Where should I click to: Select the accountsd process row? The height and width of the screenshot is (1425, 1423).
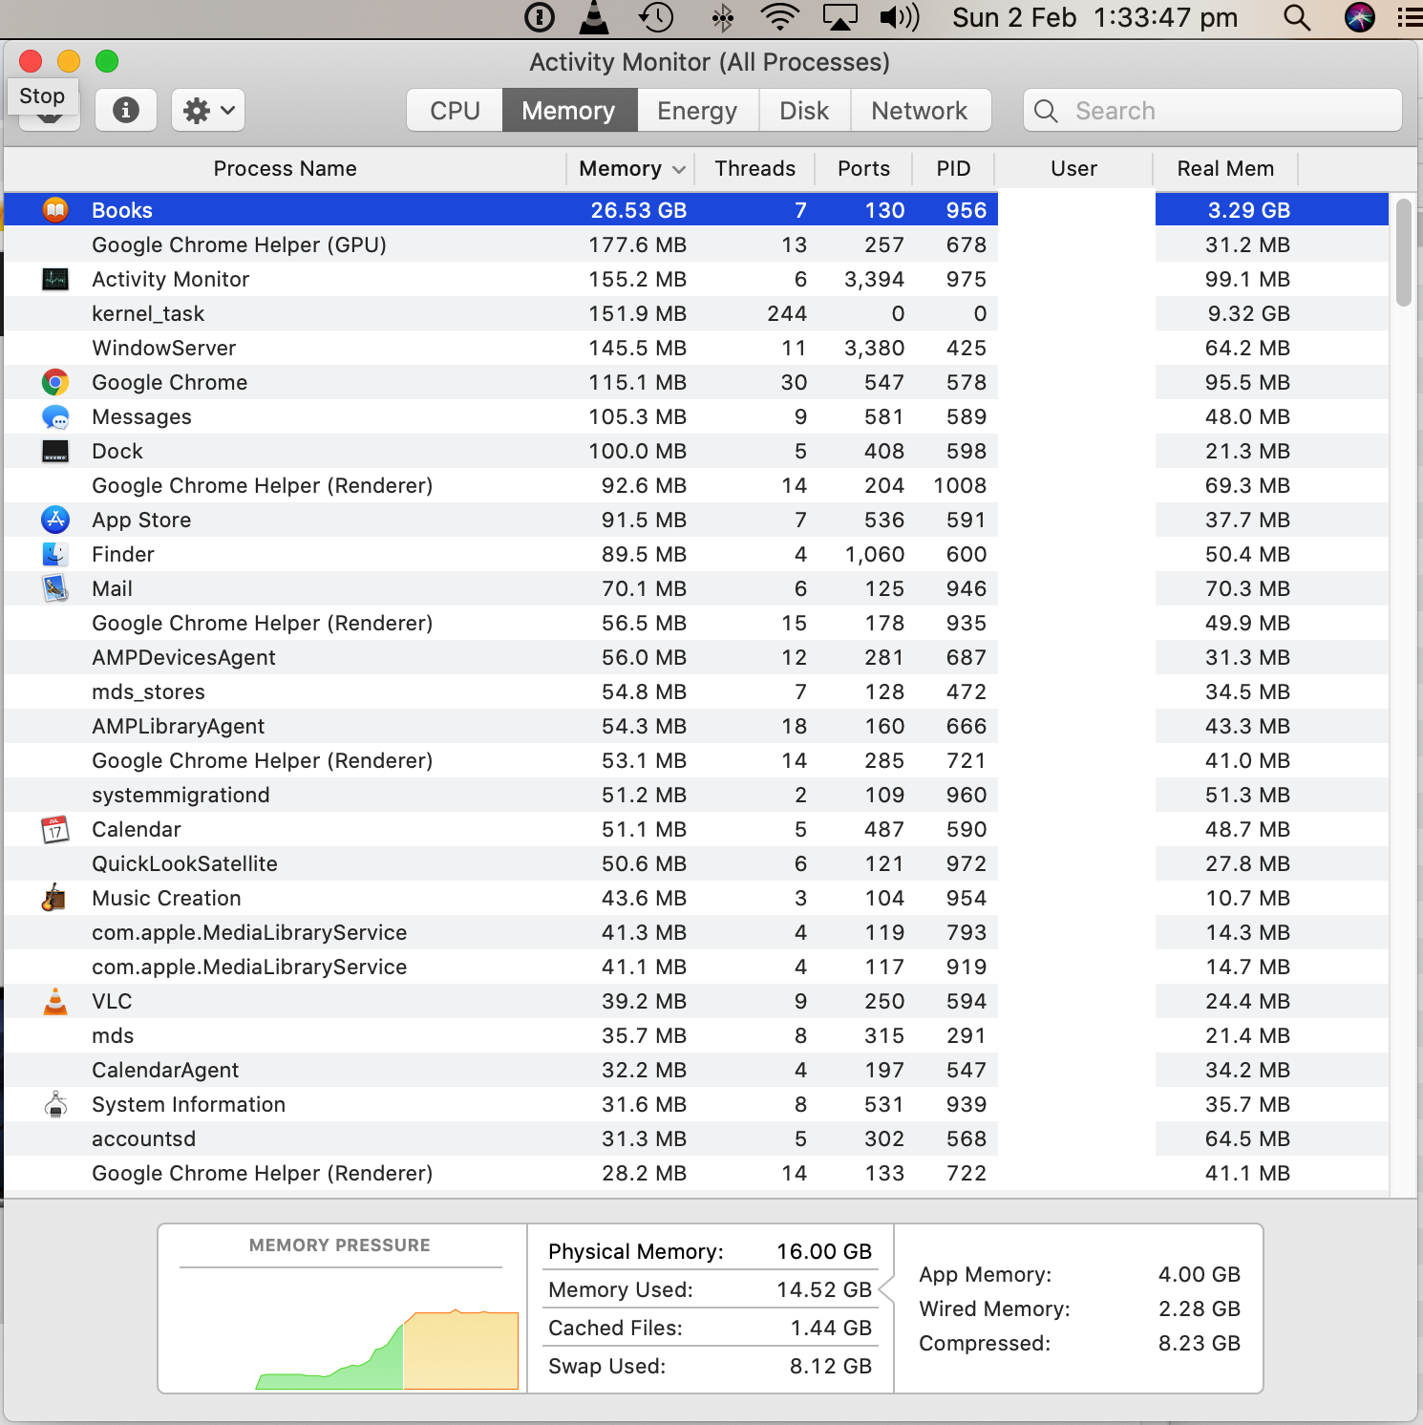point(695,1138)
